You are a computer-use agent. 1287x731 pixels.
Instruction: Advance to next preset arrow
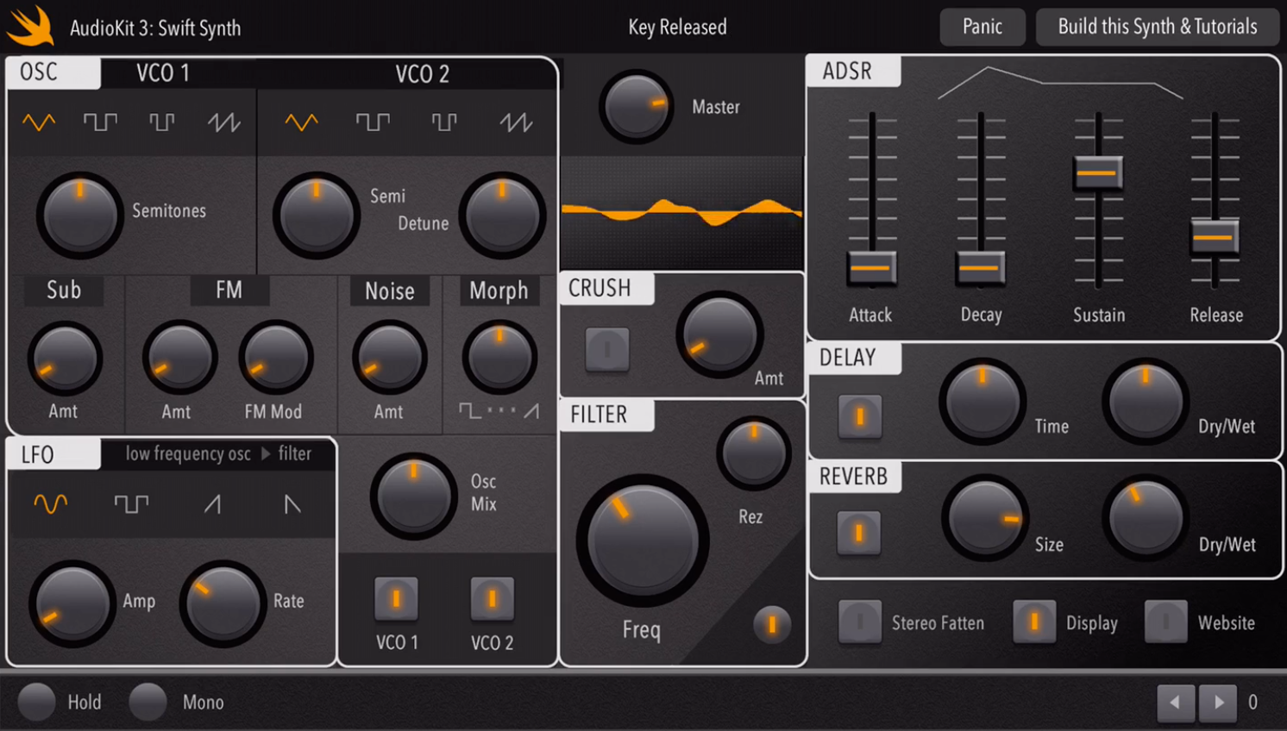click(x=1217, y=703)
